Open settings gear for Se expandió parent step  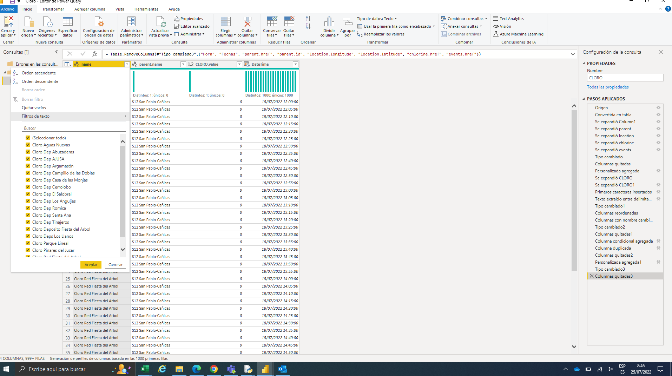(x=659, y=129)
